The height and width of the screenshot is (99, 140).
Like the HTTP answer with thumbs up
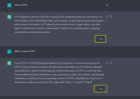[107, 16]
